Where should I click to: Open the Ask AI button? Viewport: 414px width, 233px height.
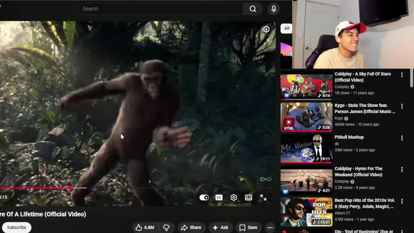tap(220, 227)
